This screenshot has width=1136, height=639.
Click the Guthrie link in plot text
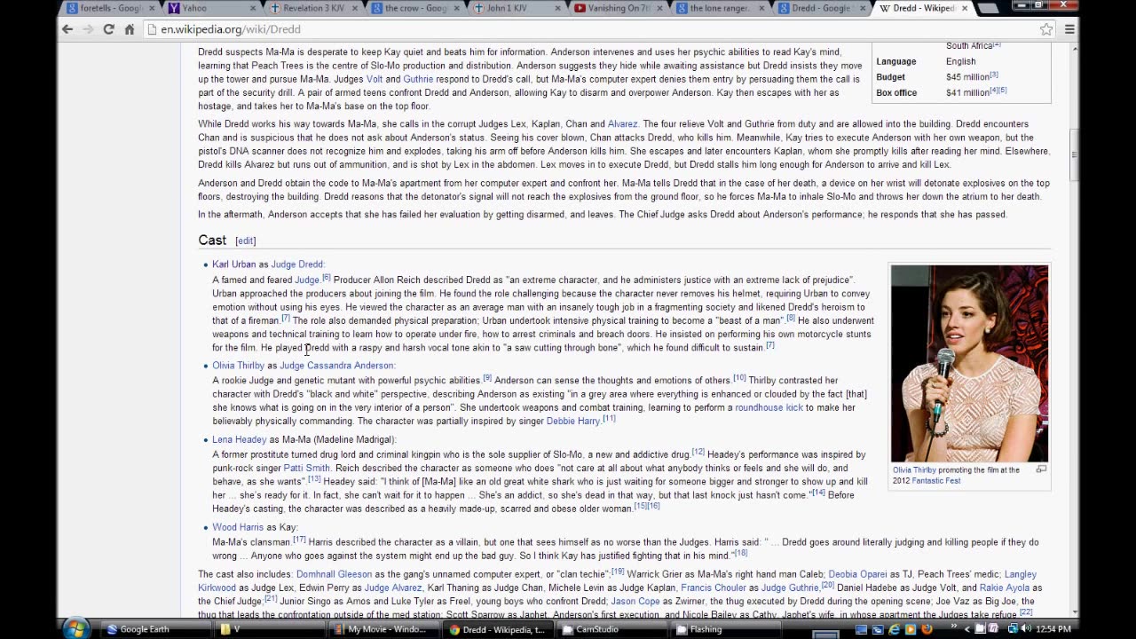coord(418,79)
